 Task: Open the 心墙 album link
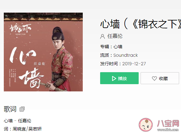118,47
